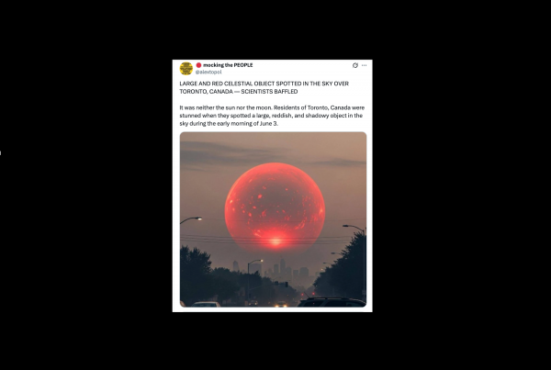Viewport: 551px width, 370px height.
Task: Click the 'LARGE AND RED CELESTIAL OBJECT' headline line
Action: coord(264,84)
